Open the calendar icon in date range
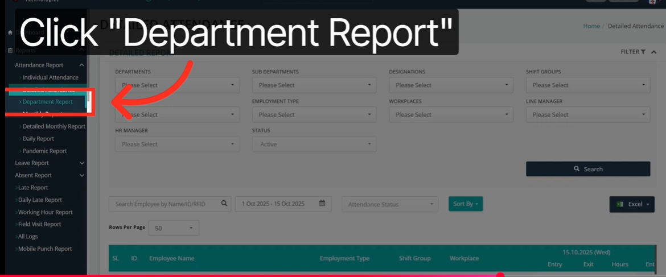 point(322,204)
